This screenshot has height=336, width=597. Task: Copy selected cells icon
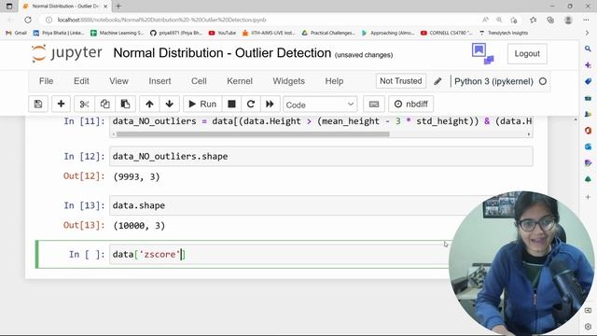pyautogui.click(x=104, y=104)
